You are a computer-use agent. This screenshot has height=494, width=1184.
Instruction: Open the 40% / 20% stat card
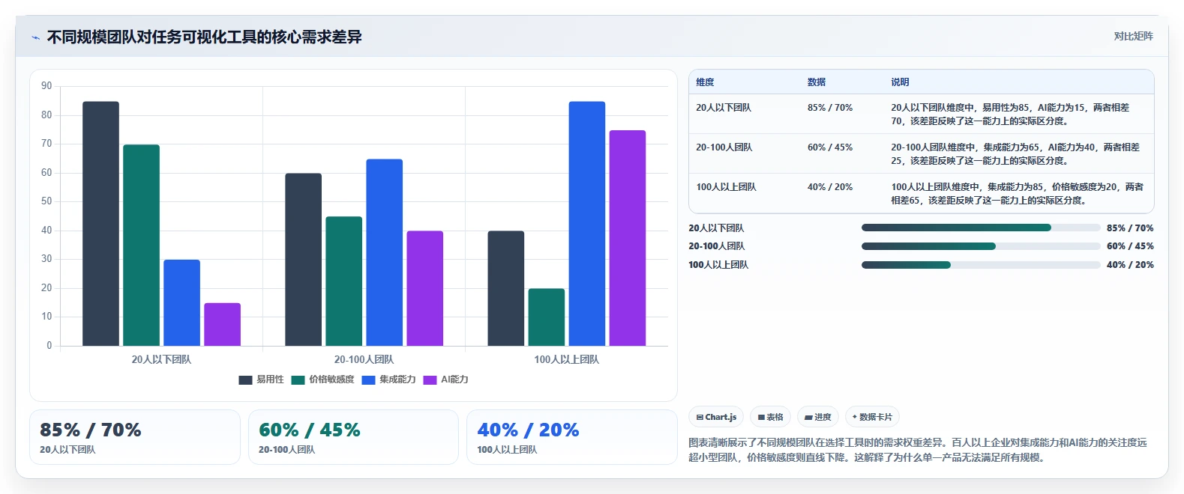pos(572,437)
